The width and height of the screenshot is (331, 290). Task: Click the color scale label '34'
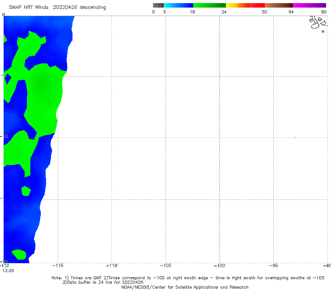pos(224,12)
